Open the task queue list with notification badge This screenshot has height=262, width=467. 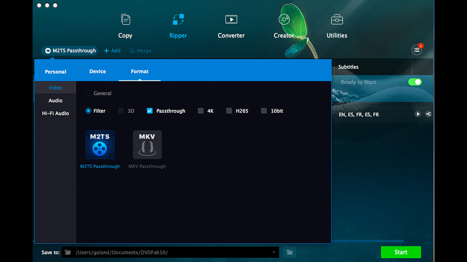click(417, 50)
